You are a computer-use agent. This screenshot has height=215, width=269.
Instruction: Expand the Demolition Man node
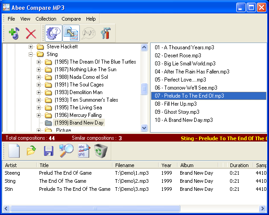[x=39, y=92]
